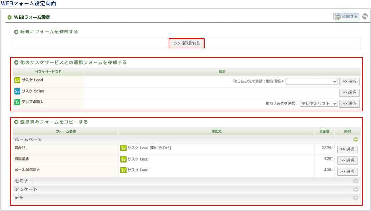Open the 顧客情報+ dropdown for サスケ Lead
Screen dimensions: 371x211
312,81
